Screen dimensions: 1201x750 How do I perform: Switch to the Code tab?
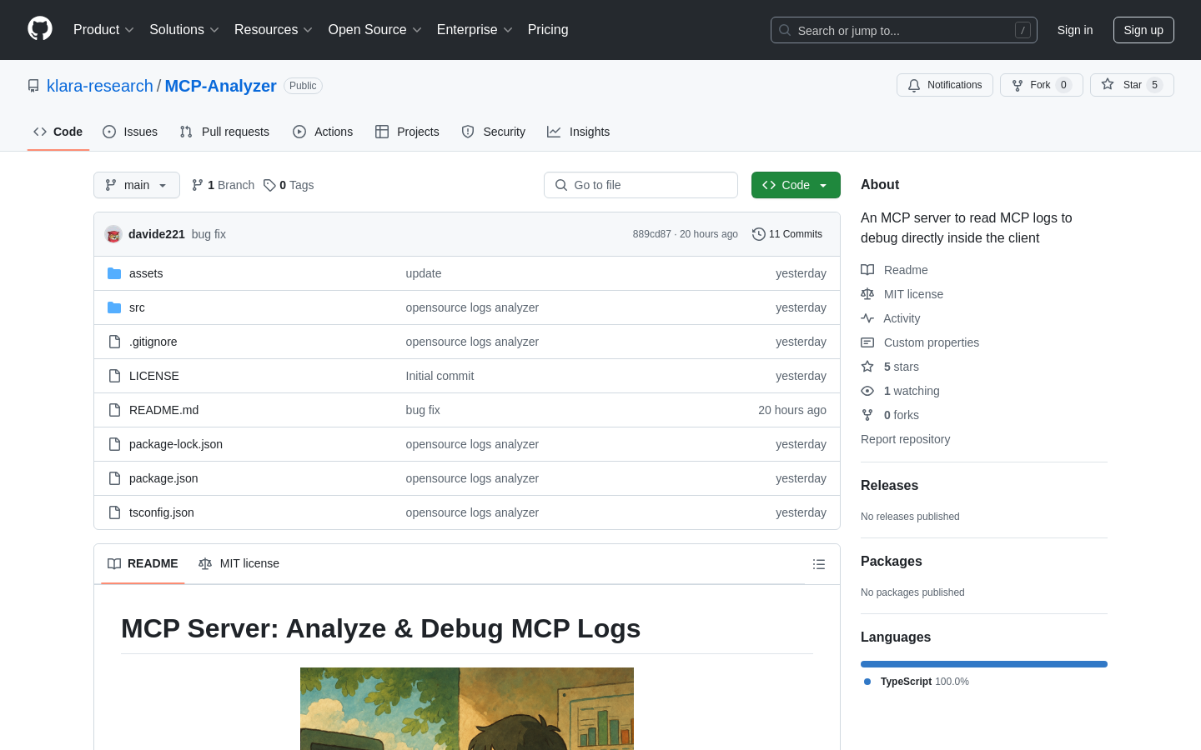tap(58, 132)
